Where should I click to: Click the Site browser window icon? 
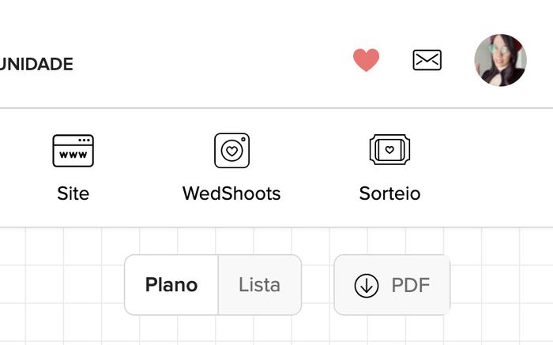73,150
